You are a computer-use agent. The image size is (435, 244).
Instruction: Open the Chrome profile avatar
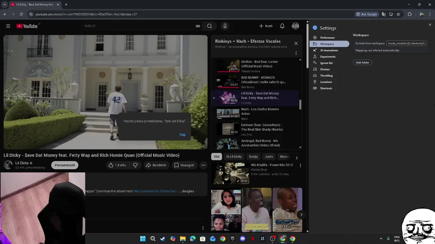pos(422,14)
